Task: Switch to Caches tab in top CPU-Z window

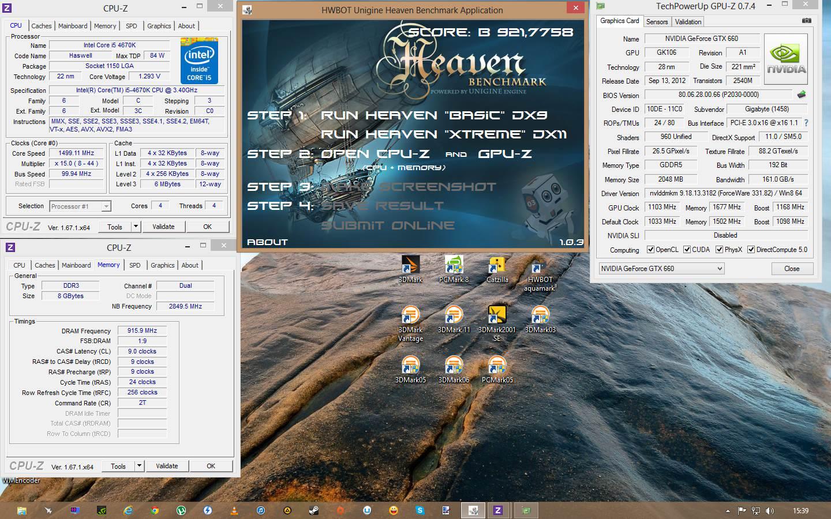Action: (42, 26)
